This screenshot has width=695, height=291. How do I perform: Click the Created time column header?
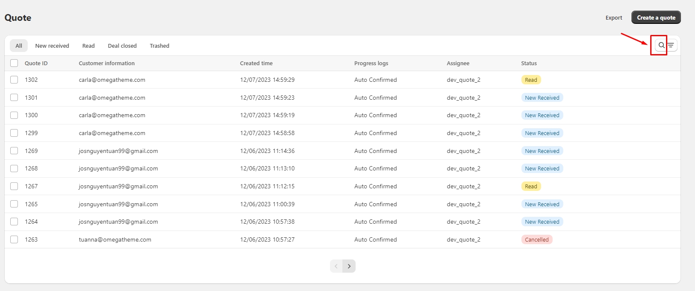pyautogui.click(x=256, y=63)
